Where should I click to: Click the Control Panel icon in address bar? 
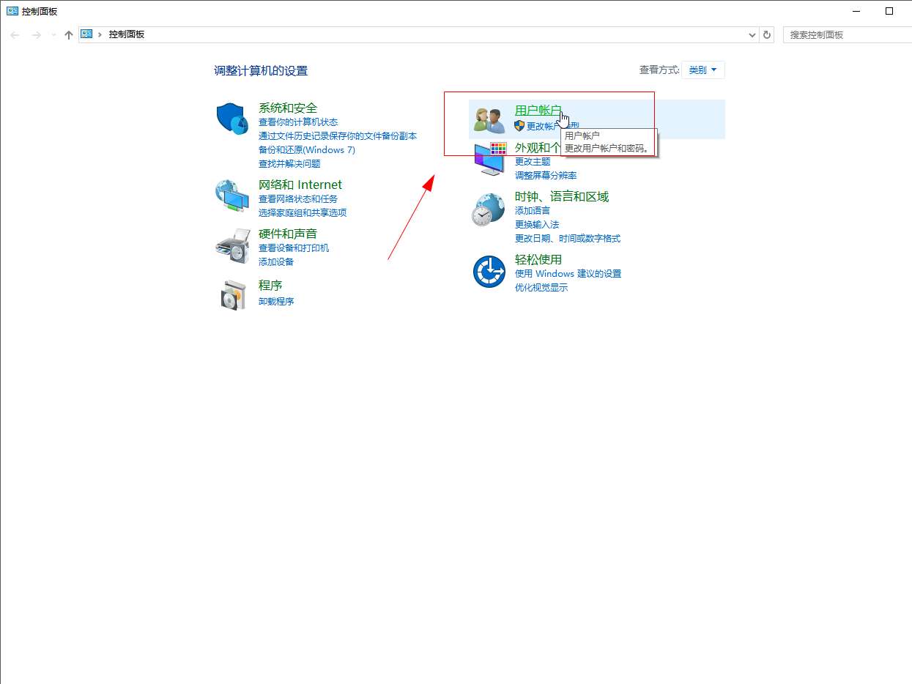click(86, 34)
